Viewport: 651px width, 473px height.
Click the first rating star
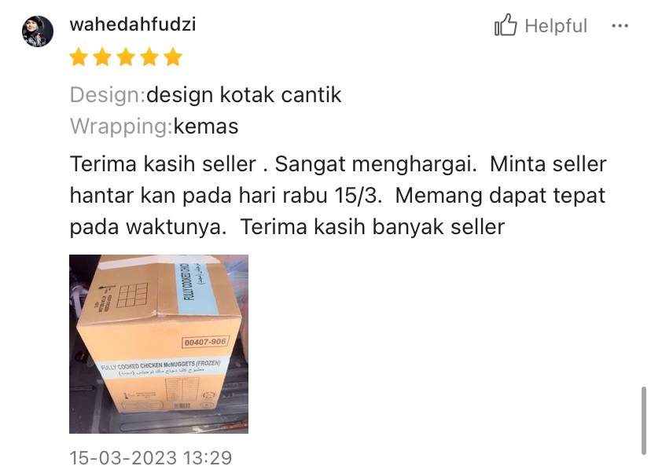[x=79, y=57]
